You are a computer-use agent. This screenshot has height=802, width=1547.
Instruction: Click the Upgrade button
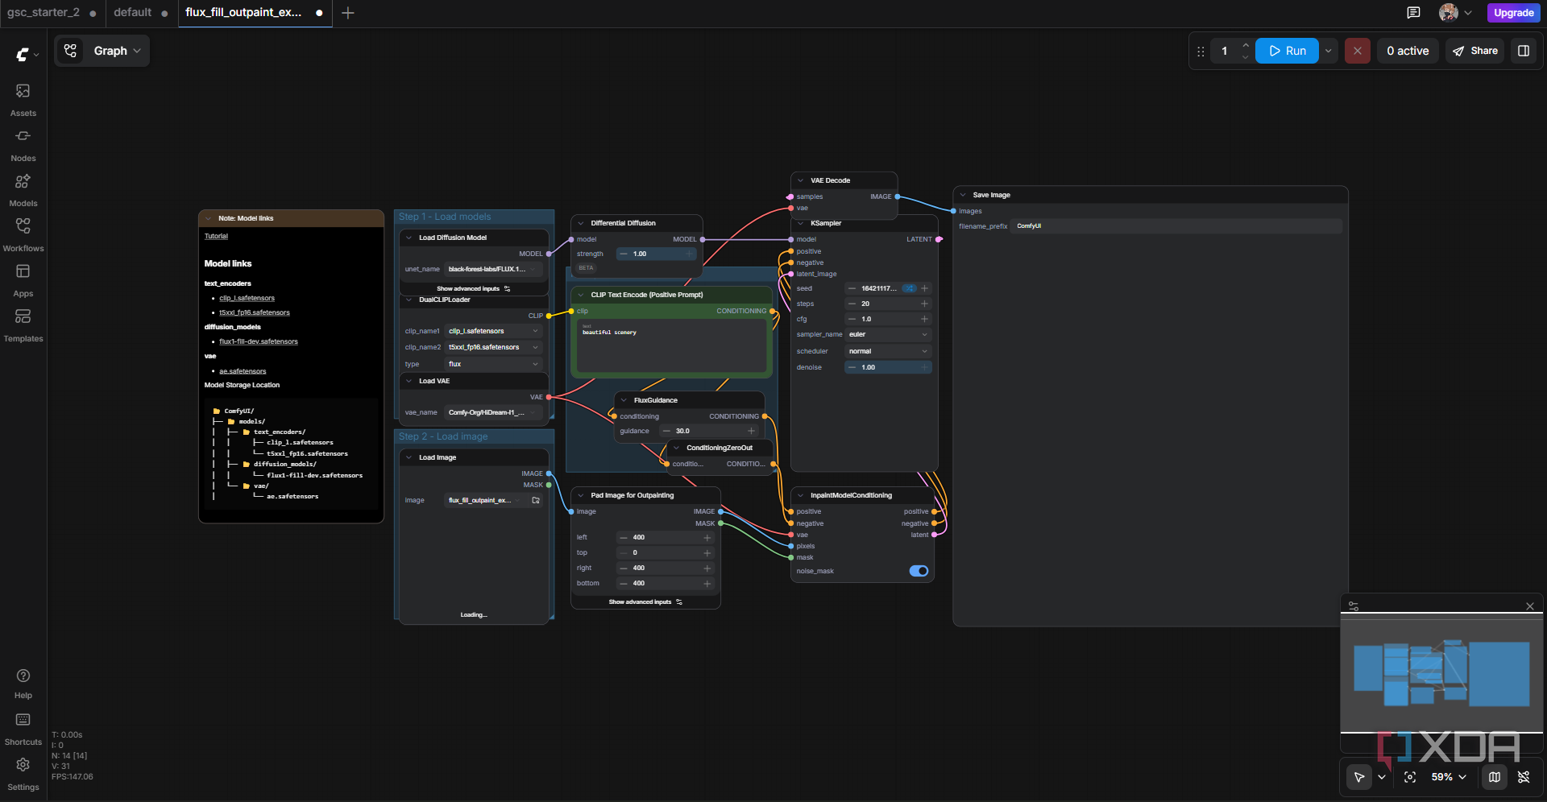[x=1513, y=13]
